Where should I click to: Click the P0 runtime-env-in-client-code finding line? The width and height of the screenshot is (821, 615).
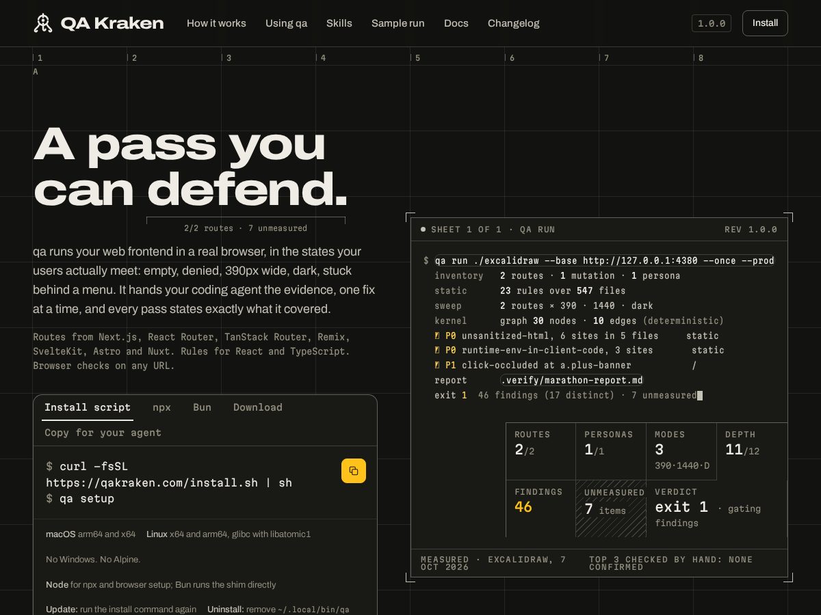coord(579,350)
